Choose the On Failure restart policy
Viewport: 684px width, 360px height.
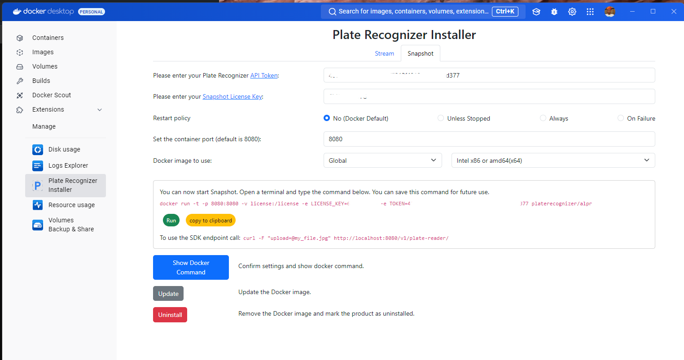point(621,118)
